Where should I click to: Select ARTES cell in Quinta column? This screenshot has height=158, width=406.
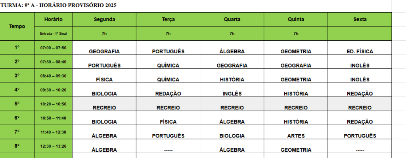point(296,132)
